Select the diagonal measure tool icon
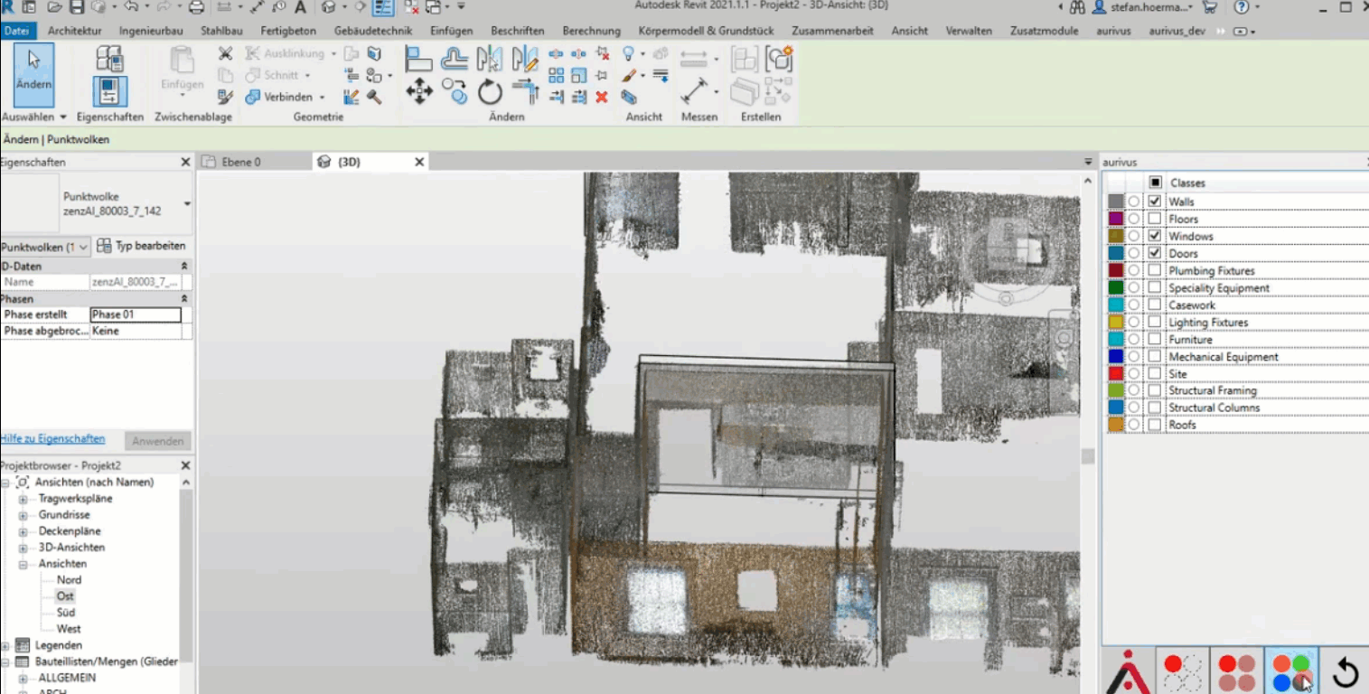This screenshot has width=1369, height=694. (x=693, y=91)
